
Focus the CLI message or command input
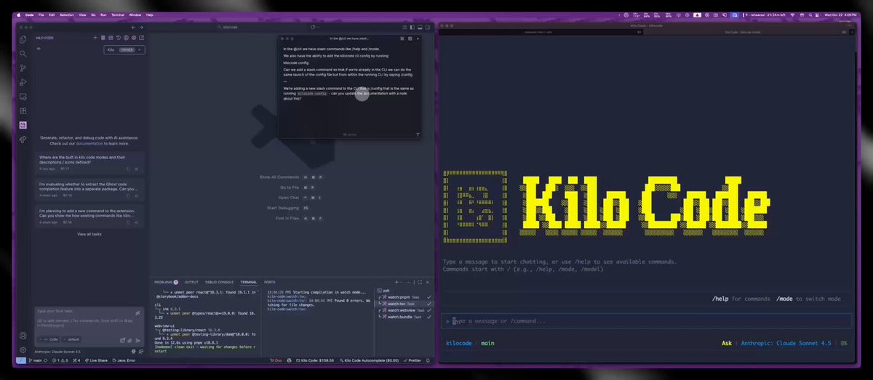pos(646,321)
